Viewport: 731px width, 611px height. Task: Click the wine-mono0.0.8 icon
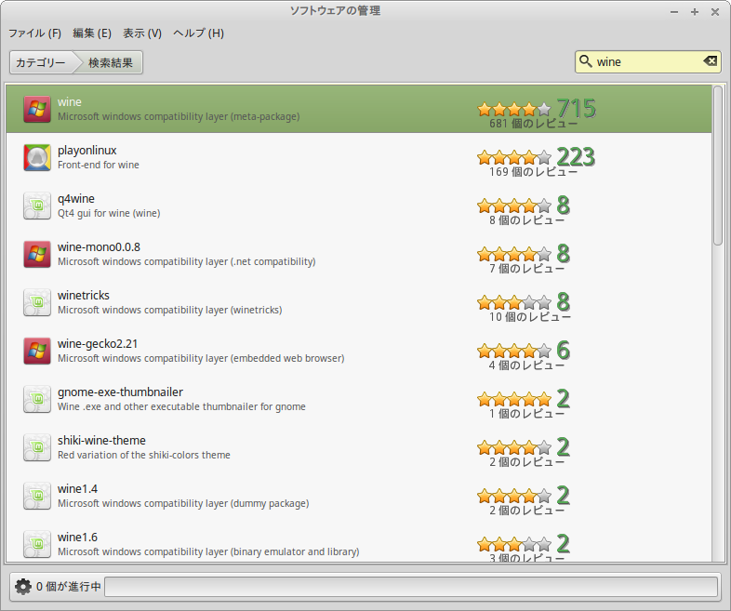[37, 255]
